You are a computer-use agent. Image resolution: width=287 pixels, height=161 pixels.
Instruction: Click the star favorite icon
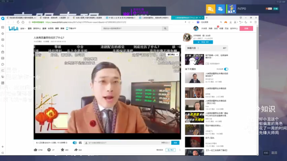[62, 150]
